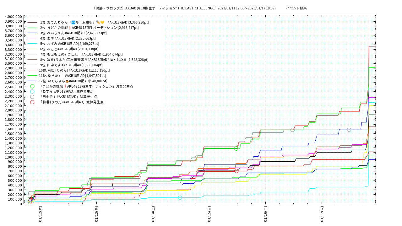The image size is (402, 226).
Task: Click the cyan circle icon in the legend for ねずみ 減算発生点
Action: (x=32, y=91)
